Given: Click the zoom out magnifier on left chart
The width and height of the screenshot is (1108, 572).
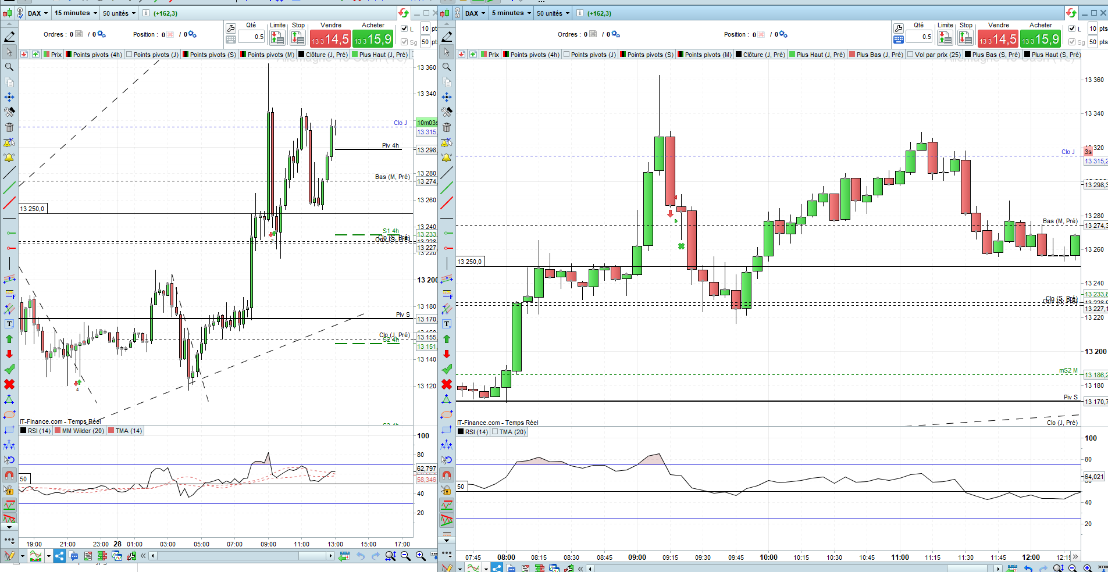Looking at the screenshot, I should click(405, 556).
